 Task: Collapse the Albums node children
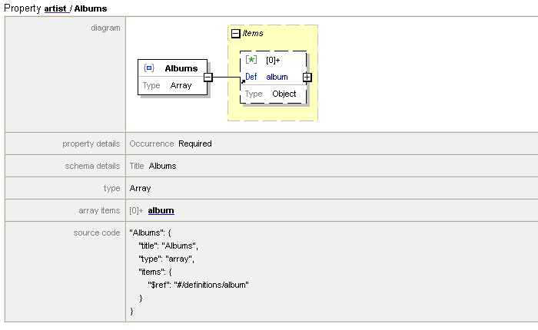[x=208, y=77]
